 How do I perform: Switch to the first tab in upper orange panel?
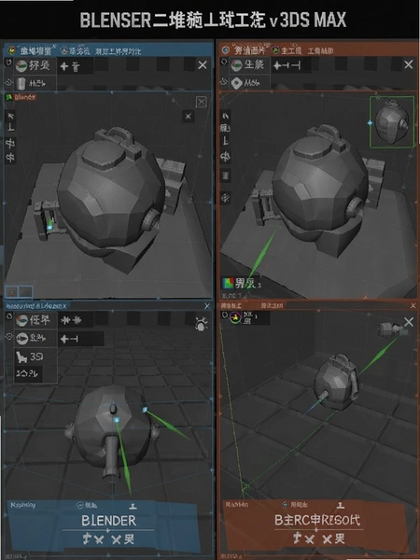pyautogui.click(x=244, y=50)
